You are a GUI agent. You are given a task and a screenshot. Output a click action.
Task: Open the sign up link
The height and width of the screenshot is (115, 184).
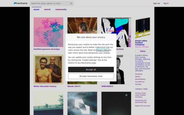[x=156, y=3]
